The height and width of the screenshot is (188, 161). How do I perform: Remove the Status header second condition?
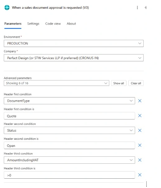pos(140,130)
